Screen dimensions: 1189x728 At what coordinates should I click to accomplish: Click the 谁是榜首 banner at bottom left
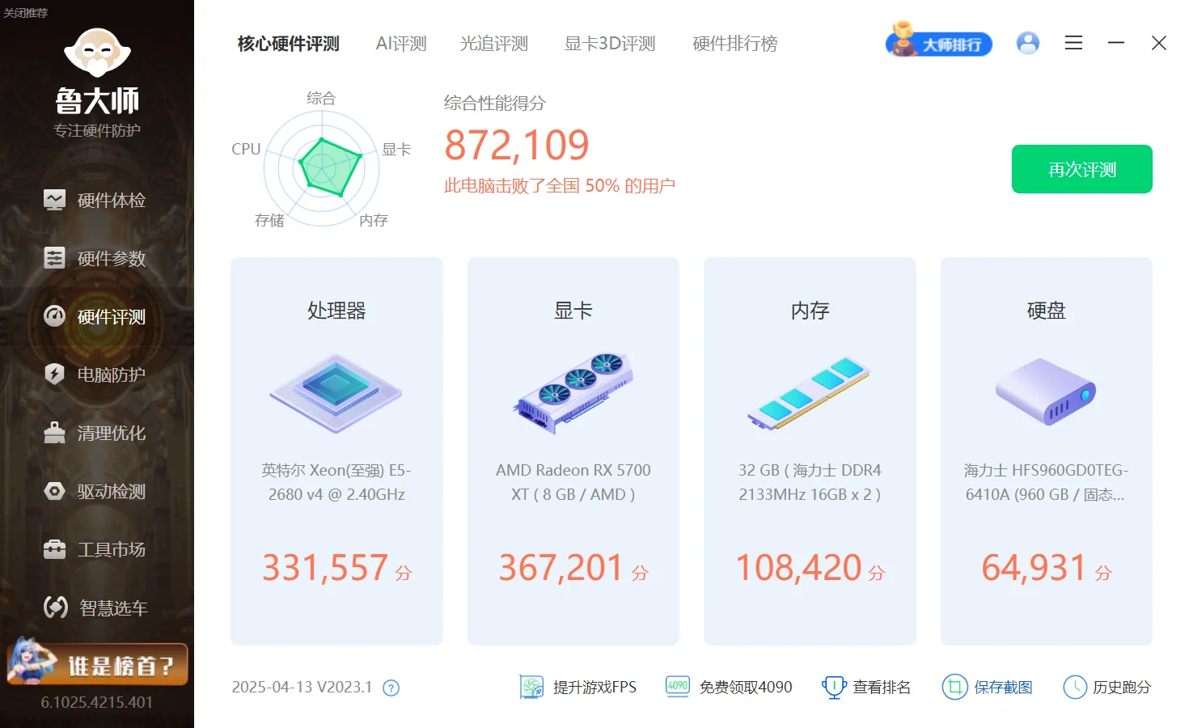click(x=97, y=663)
